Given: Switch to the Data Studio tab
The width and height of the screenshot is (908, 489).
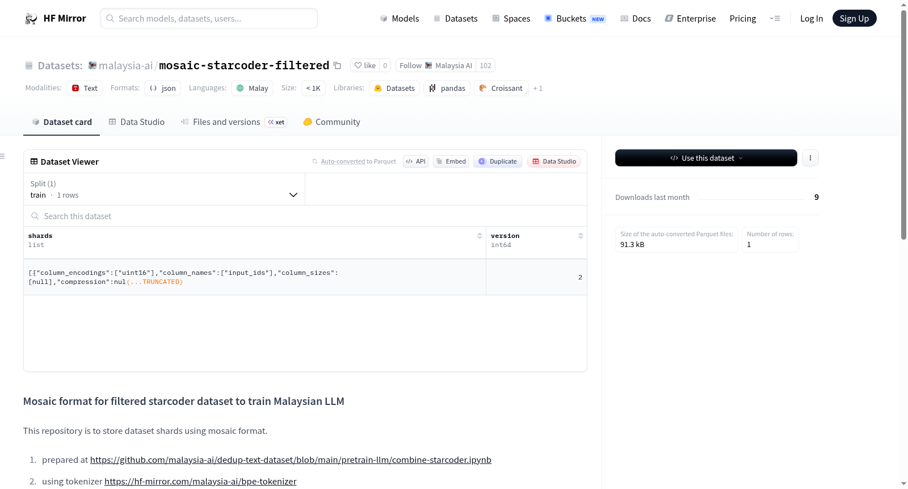Looking at the screenshot, I should pos(137,122).
